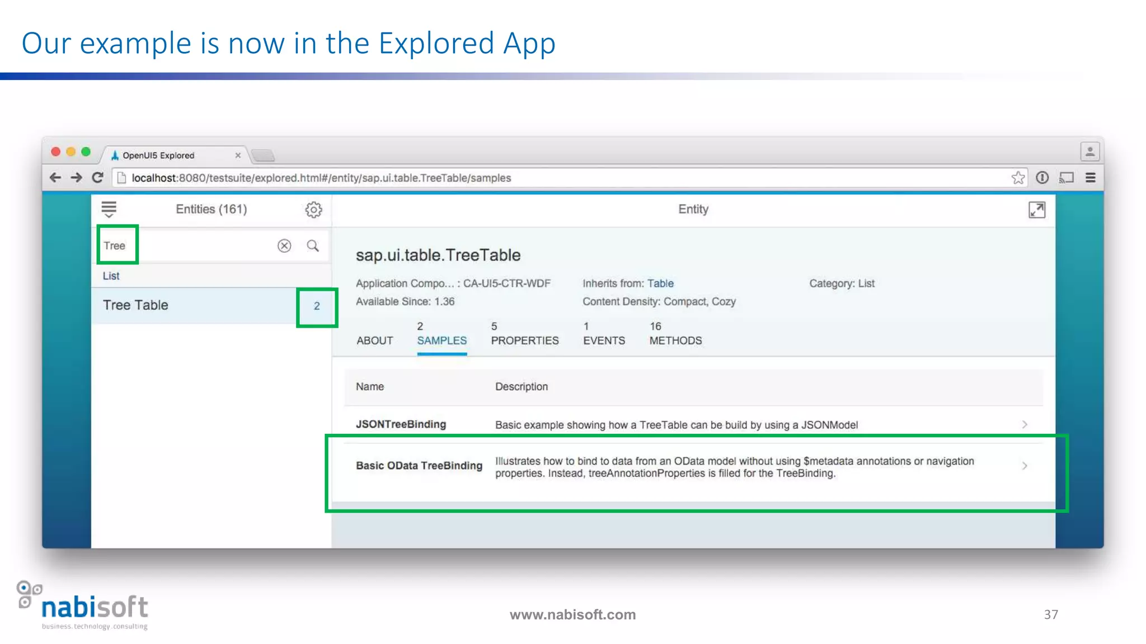The image size is (1146, 644).
Task: Click the browser forward arrow
Action: coord(76,178)
